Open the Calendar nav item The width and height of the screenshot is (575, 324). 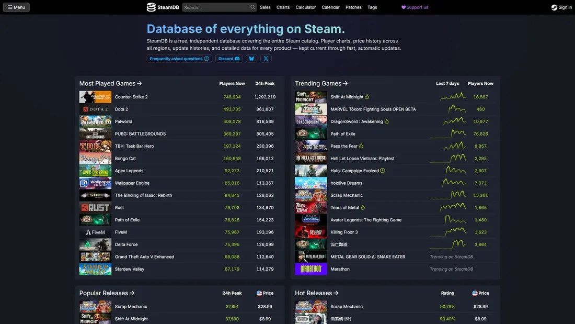(x=331, y=7)
